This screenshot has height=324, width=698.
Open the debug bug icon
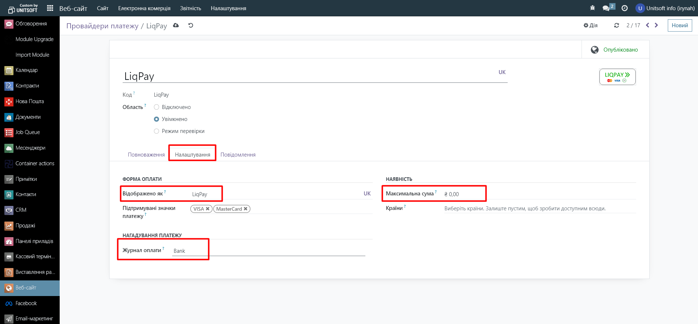[592, 8]
